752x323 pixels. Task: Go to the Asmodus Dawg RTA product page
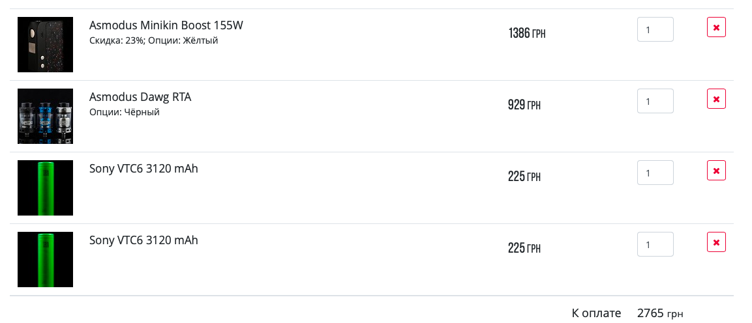click(x=140, y=97)
